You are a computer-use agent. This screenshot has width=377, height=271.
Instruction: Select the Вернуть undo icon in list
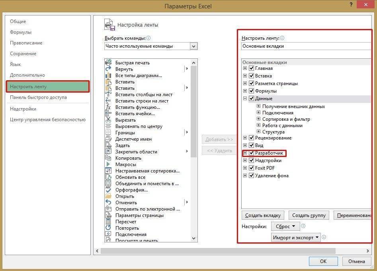click(x=108, y=69)
